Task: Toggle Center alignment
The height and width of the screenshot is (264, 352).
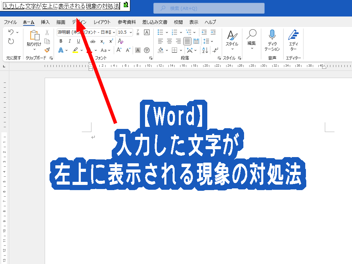Action: point(169,41)
